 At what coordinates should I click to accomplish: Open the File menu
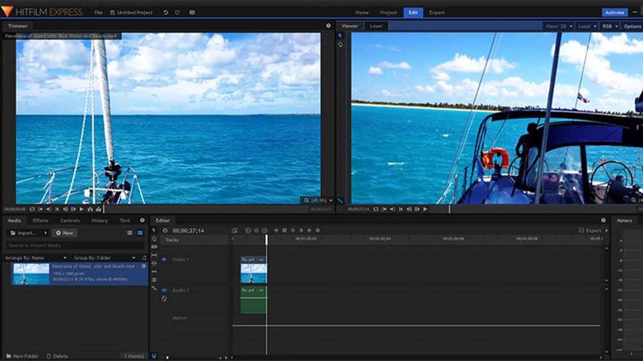click(98, 13)
